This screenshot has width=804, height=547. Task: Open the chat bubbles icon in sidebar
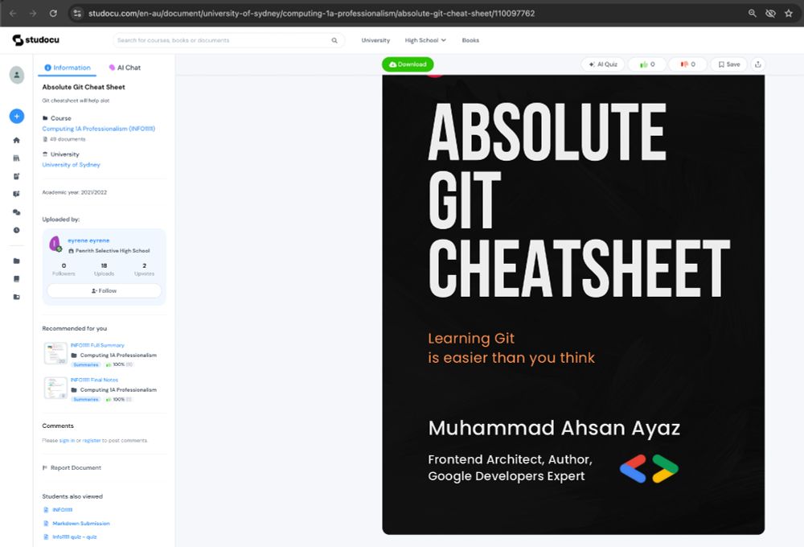(16, 212)
